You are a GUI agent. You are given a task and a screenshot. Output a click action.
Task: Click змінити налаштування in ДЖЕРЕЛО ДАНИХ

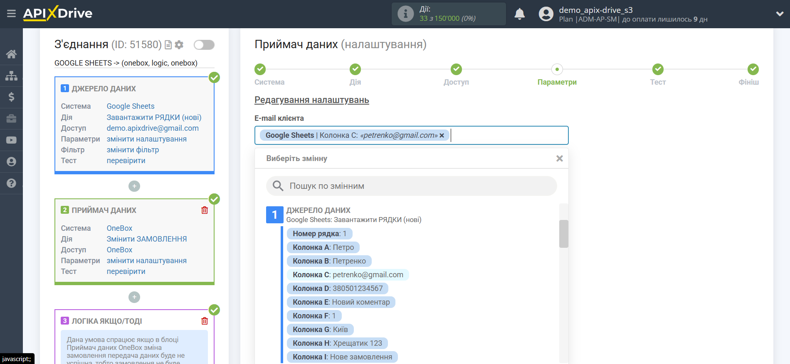146,139
